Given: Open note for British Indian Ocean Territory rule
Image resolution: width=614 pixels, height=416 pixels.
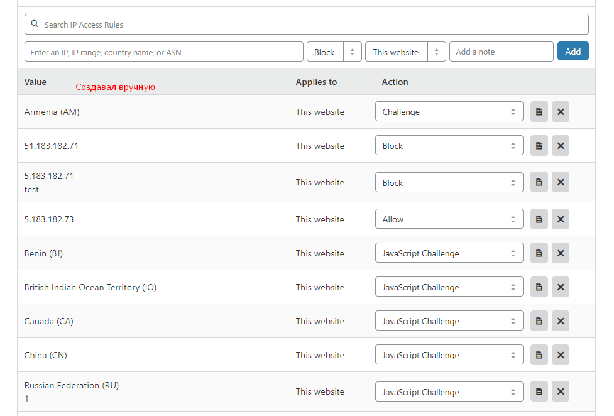Looking at the screenshot, I should [539, 287].
